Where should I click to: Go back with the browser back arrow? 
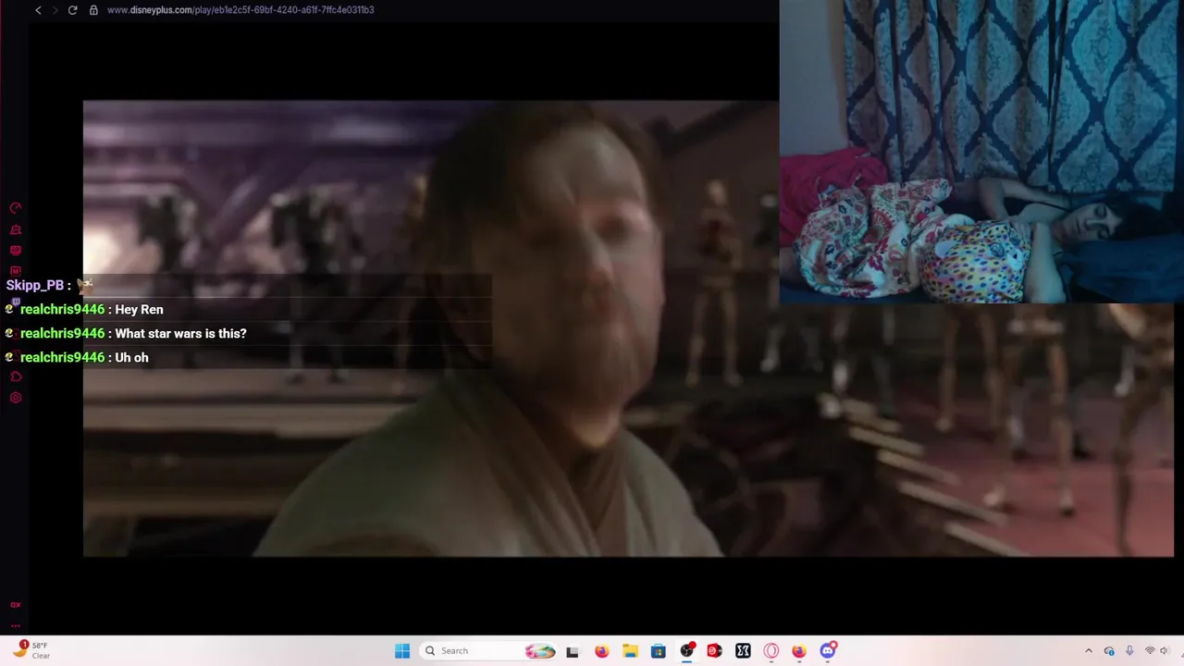click(38, 10)
